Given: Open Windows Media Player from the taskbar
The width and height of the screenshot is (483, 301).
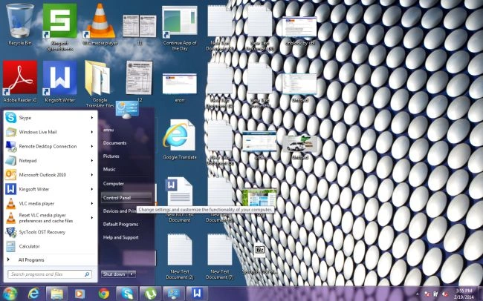Looking at the screenshot, I should pyautogui.click(x=80, y=294).
